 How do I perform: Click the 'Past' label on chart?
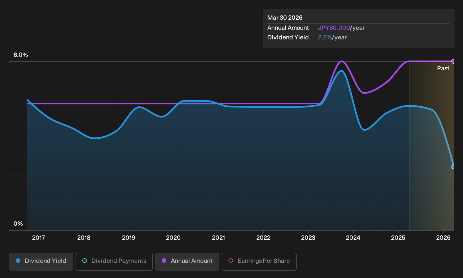pyautogui.click(x=443, y=68)
